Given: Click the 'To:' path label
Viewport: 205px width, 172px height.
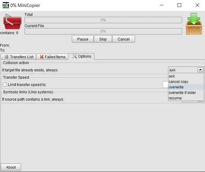Looking at the screenshot, I should pyautogui.click(x=3, y=50).
